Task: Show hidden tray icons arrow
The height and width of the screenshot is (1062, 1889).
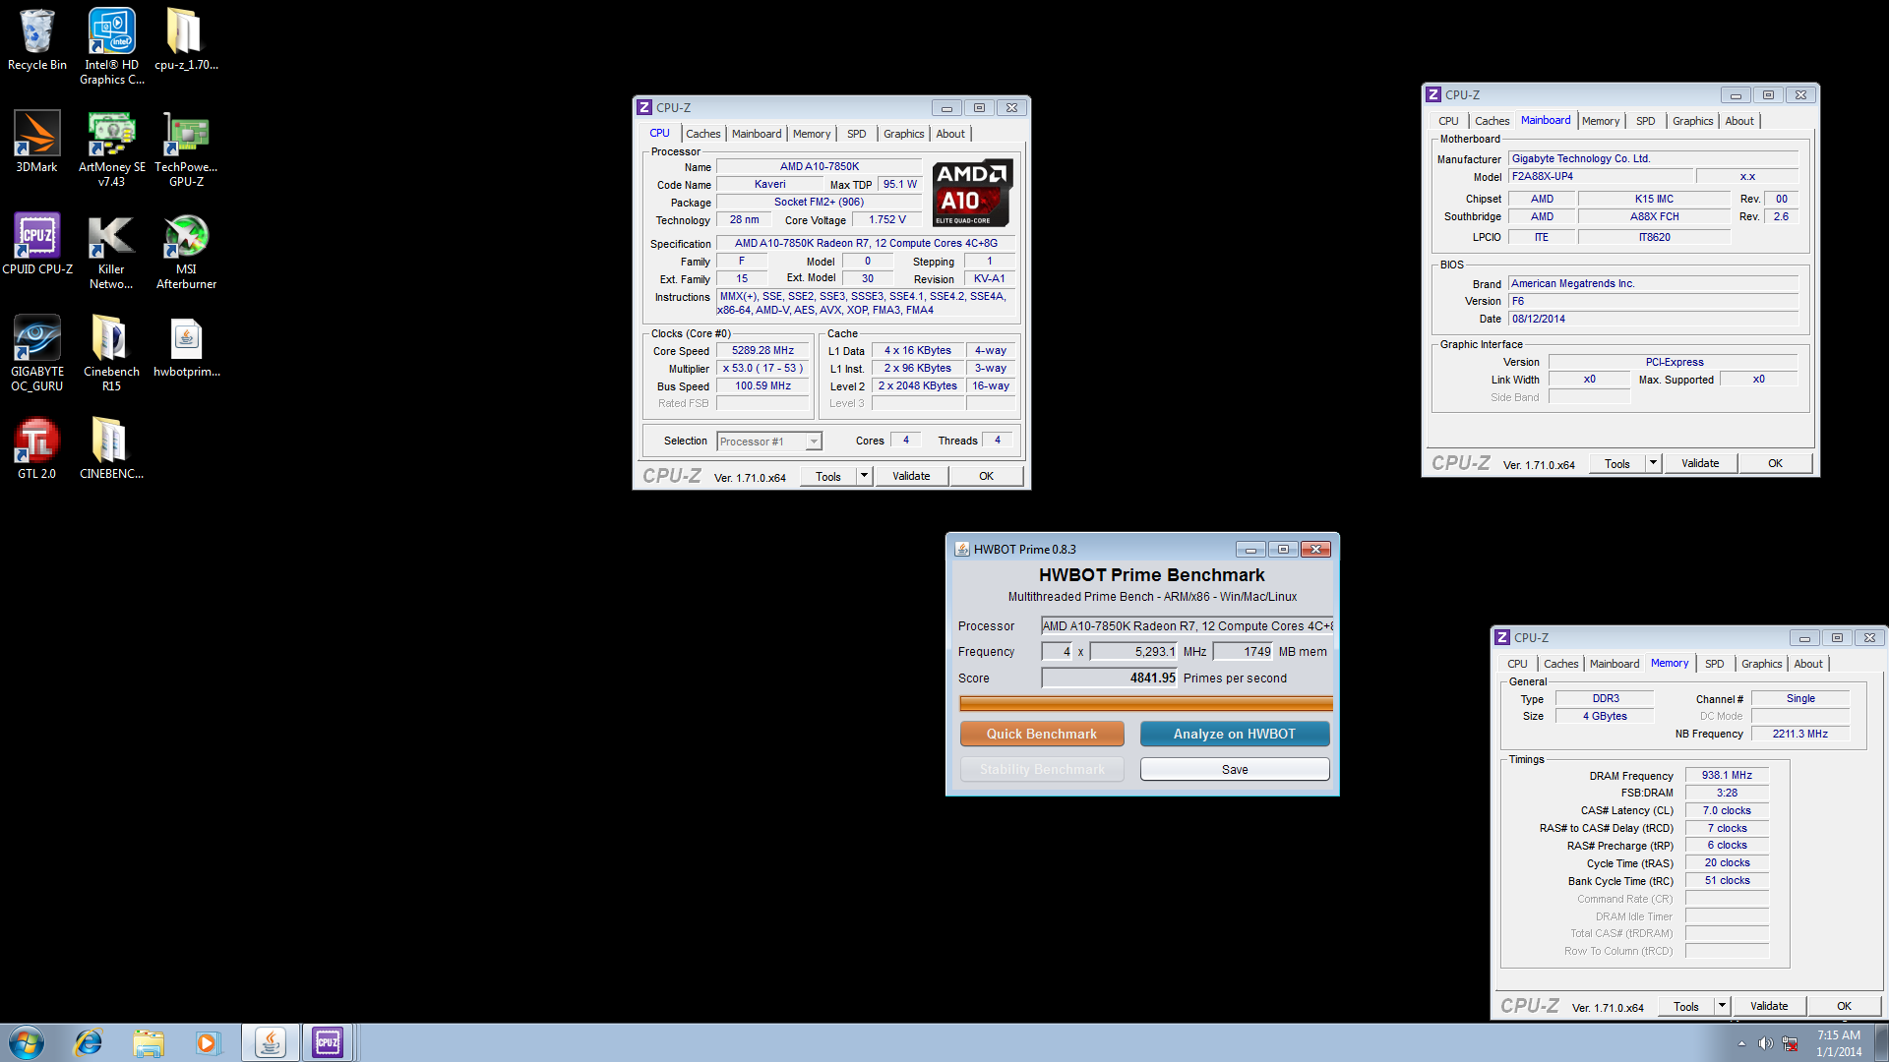Action: 1741,1043
